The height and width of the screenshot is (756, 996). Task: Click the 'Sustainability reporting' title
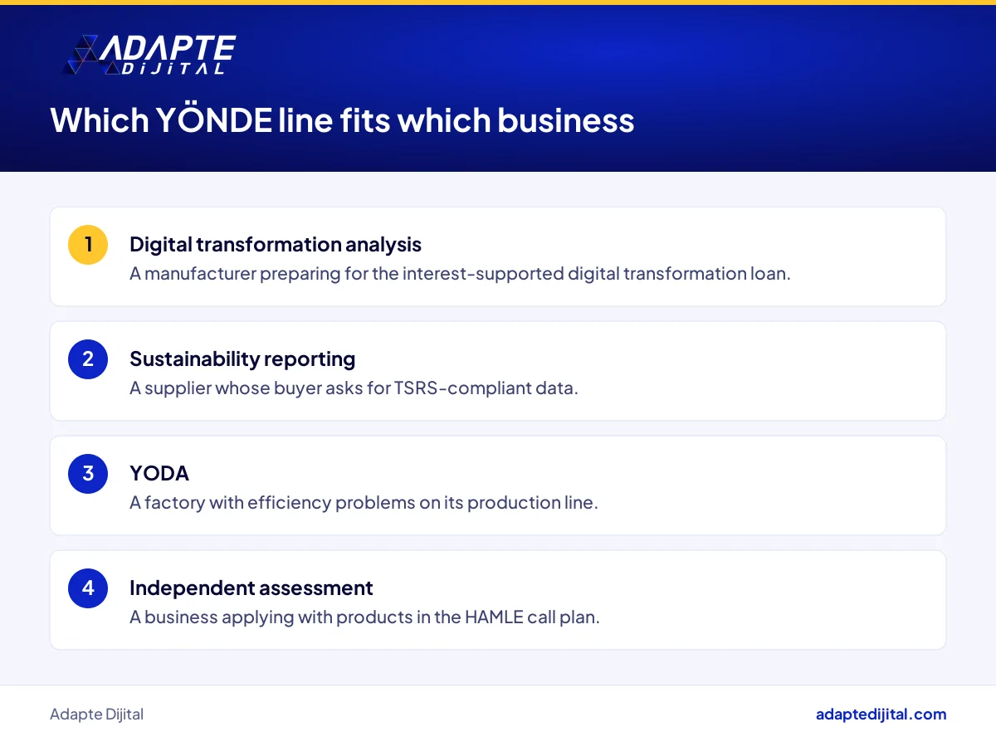[x=242, y=359]
